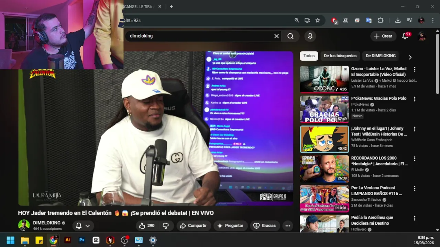Open the Chrome profile avatar
The image size is (440, 247).
point(421,20)
